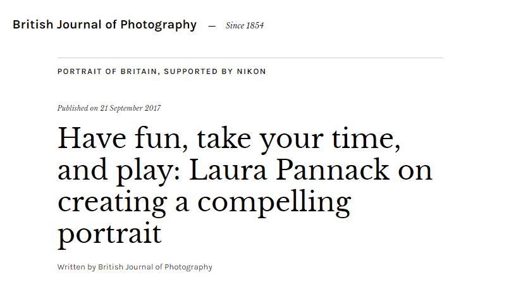This screenshot has width=509, height=284.
Task: Click the final word "portrait" in the headline
Action: point(109,233)
